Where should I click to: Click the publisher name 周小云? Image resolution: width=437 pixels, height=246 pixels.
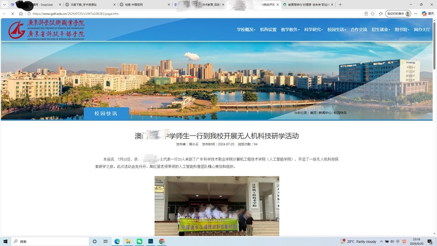click(194, 144)
